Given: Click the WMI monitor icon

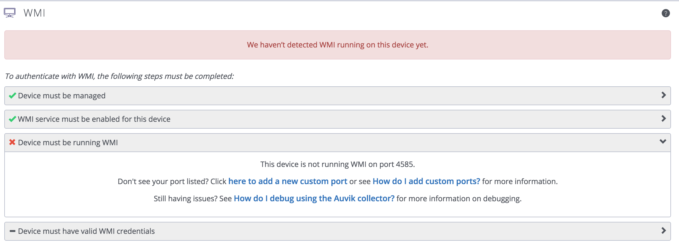Looking at the screenshot, I should coord(9,13).
